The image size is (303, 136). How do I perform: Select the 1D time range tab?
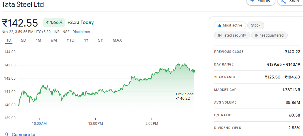(x=9, y=40)
